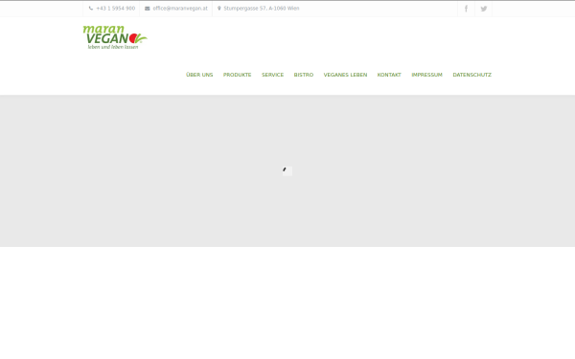The image size is (575, 359).
Task: Open VEGANES LEBEN navigation item
Action: click(345, 75)
